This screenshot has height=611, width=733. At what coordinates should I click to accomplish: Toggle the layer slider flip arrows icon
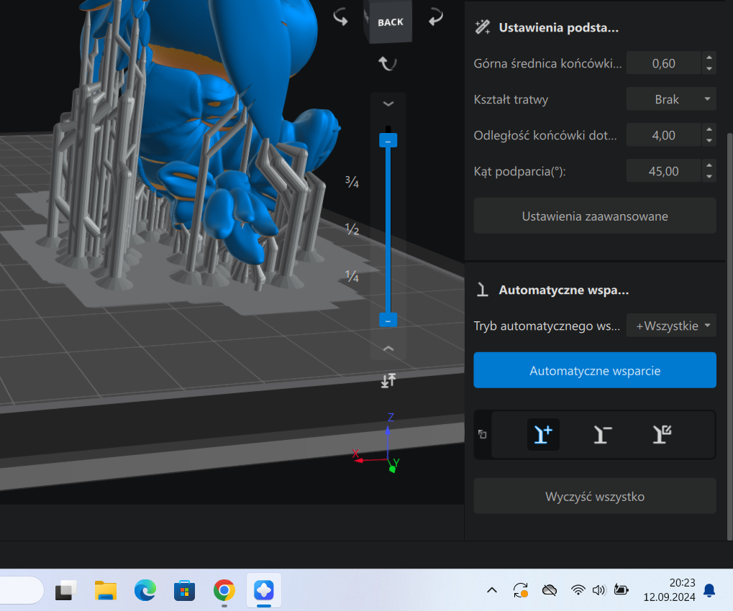tap(388, 381)
